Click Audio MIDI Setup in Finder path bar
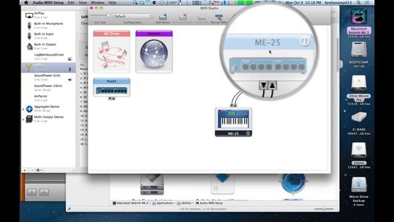This screenshot has width=394, height=222. pos(209,203)
